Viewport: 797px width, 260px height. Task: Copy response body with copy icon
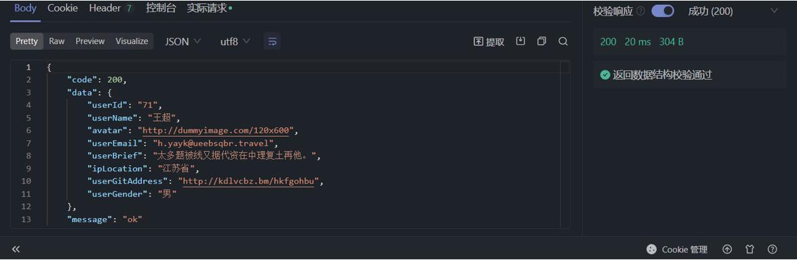(542, 41)
